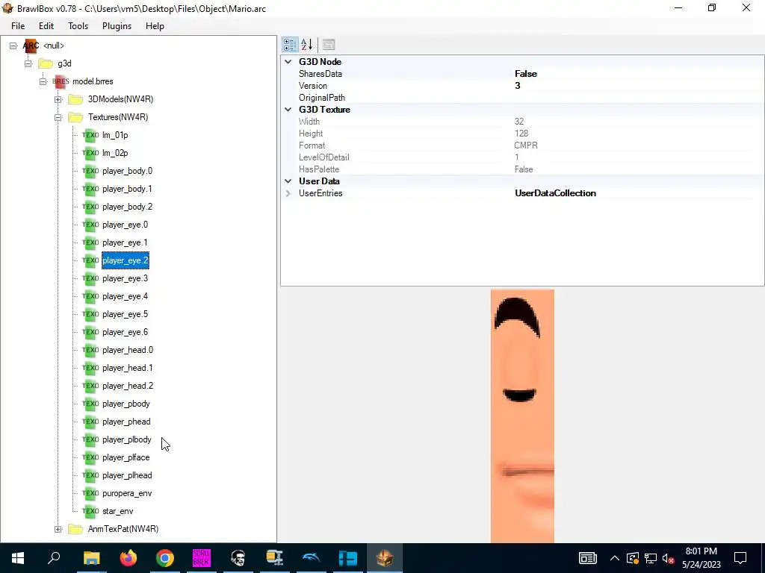Click the BRES icon beside model.brres
Viewport: 765px width, 573px height.
coord(61,81)
